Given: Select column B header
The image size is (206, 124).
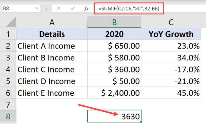Looking at the screenshot, I should [x=114, y=22].
